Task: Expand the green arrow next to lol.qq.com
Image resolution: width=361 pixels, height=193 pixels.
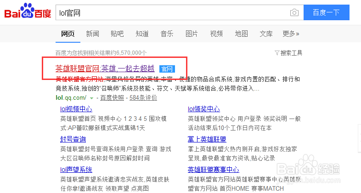Action: click(x=91, y=98)
